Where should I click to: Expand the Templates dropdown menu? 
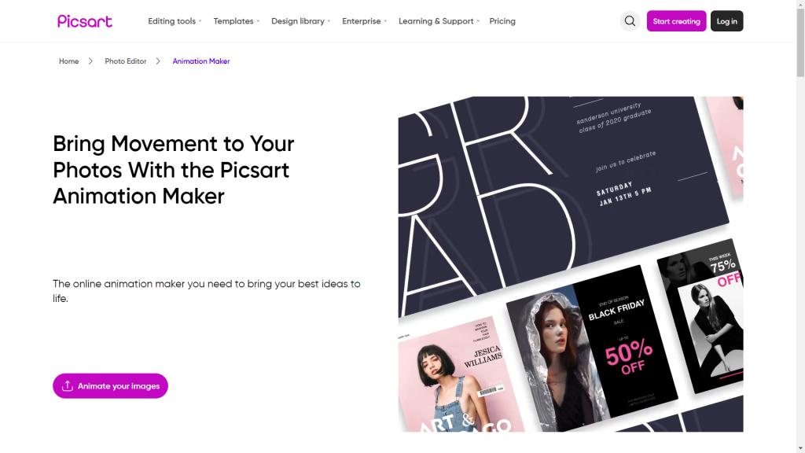click(237, 21)
